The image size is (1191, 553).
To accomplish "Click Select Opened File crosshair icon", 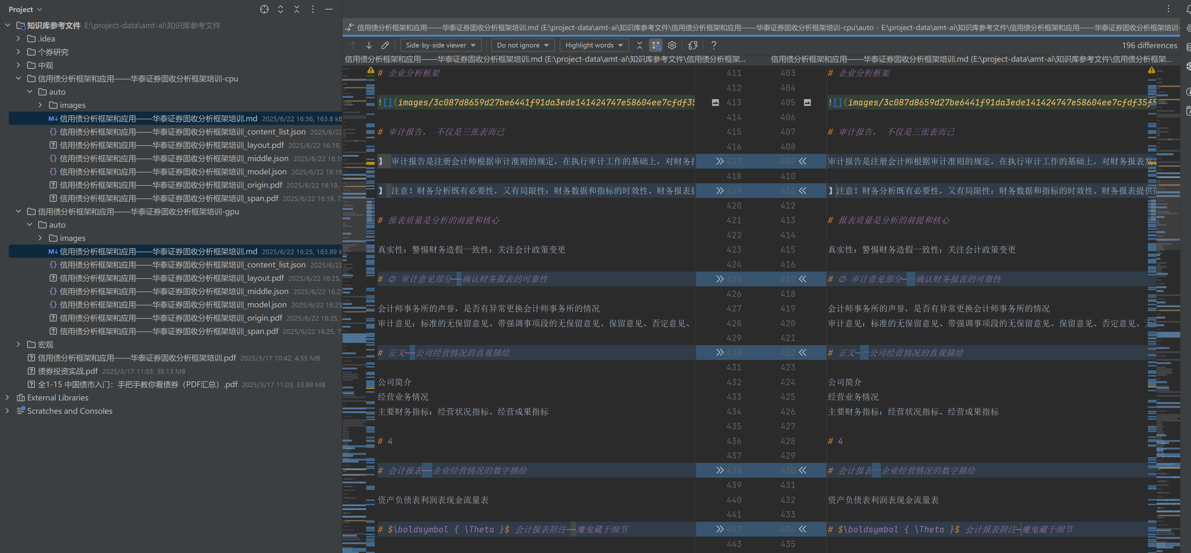I will 264,9.
